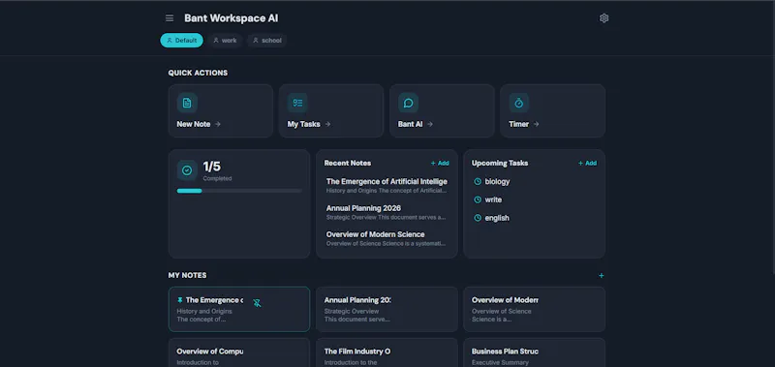Click the My Tasks label
Image resolution: width=775 pixels, height=367 pixels.
click(304, 125)
